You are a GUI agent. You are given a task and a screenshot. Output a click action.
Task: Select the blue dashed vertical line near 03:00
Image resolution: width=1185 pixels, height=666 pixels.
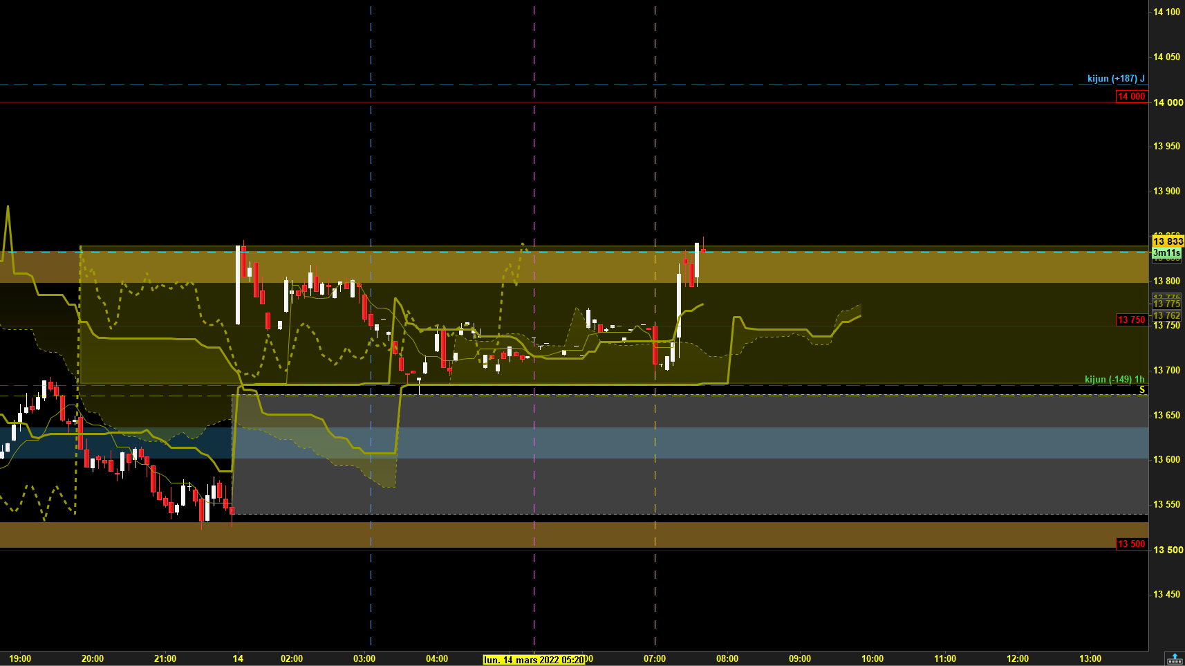click(x=371, y=325)
